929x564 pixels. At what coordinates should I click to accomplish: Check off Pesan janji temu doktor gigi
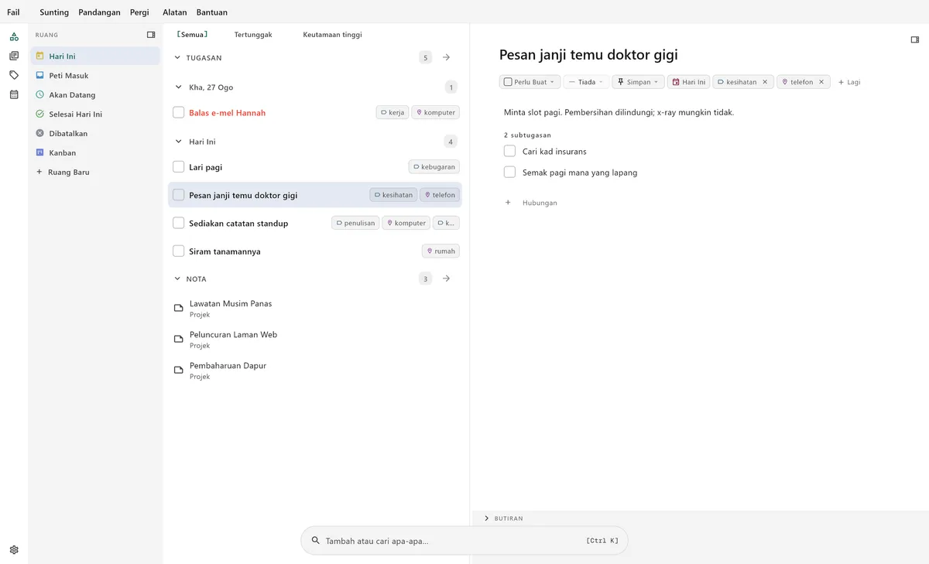click(x=179, y=195)
